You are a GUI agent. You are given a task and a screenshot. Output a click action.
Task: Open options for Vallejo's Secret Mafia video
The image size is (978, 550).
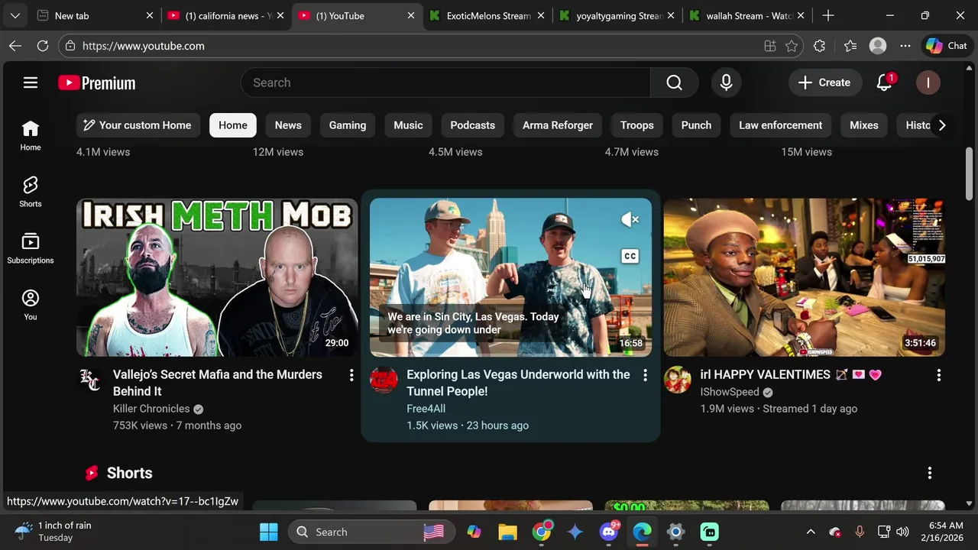tap(351, 375)
